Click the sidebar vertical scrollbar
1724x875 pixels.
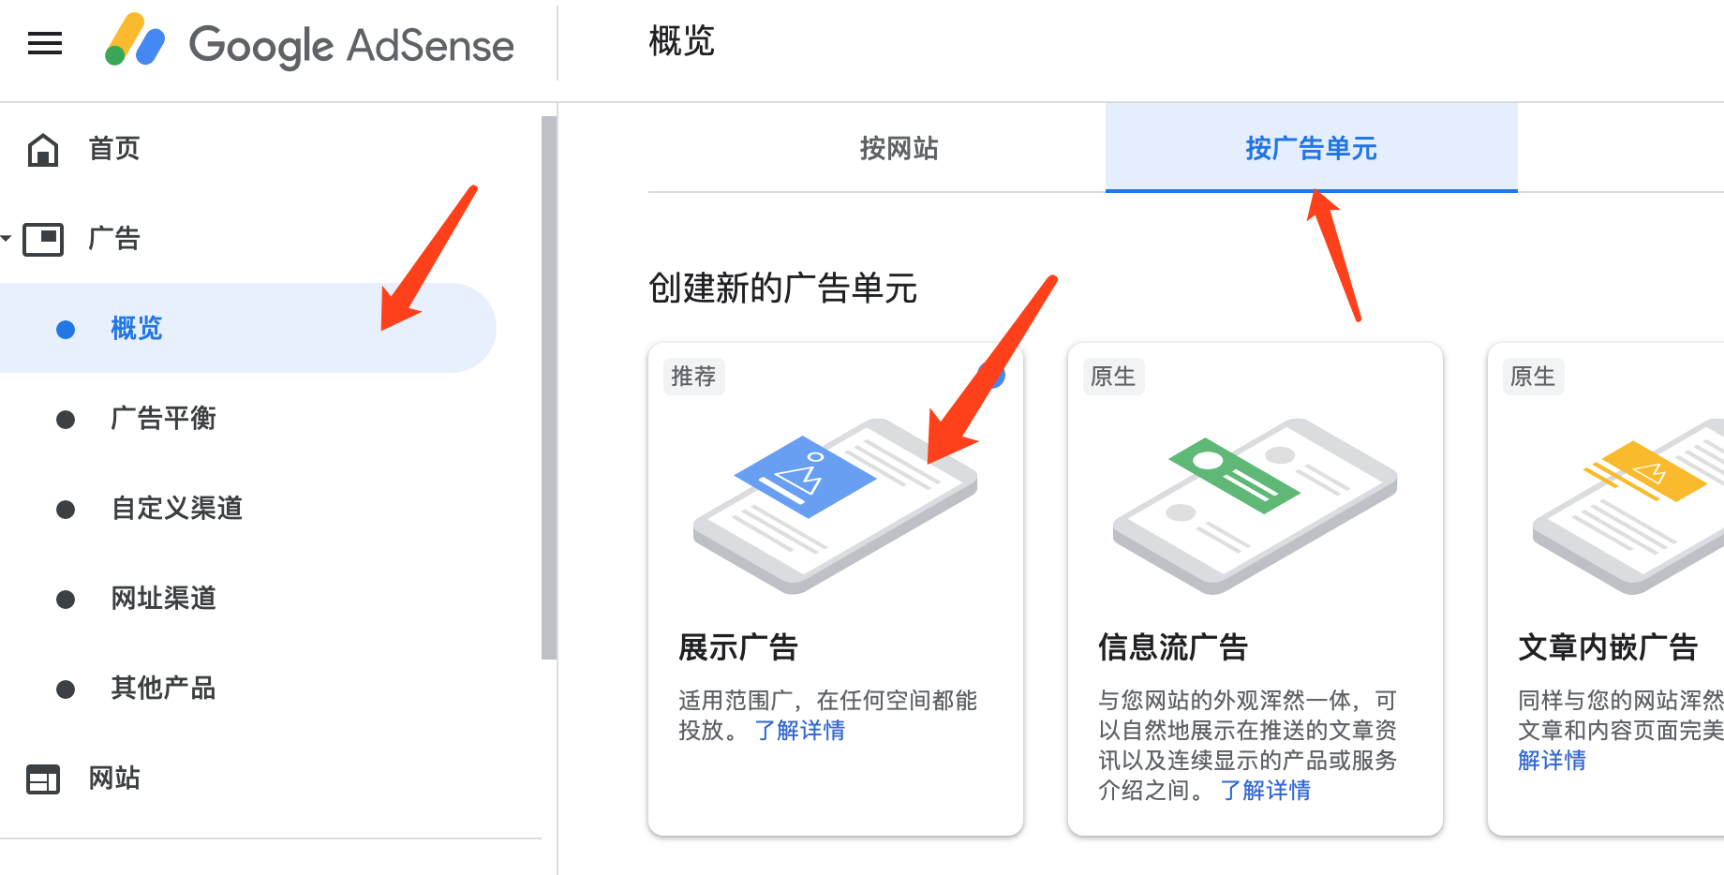[x=549, y=388]
